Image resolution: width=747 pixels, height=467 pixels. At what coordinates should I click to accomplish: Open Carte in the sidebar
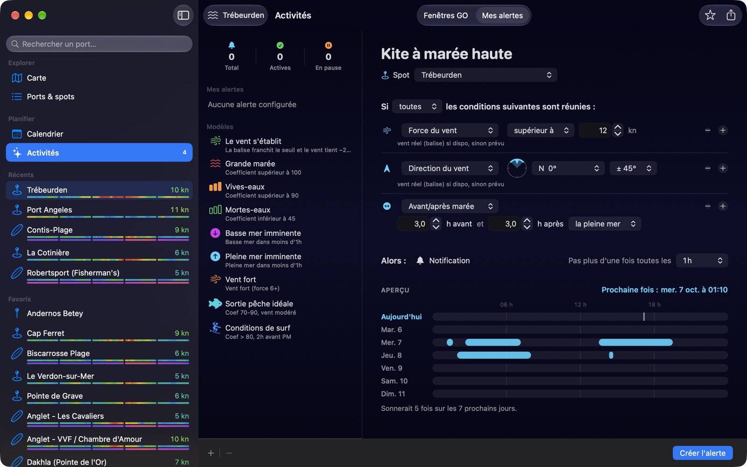(x=99, y=78)
